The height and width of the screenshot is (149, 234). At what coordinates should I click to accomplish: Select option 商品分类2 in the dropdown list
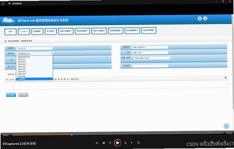[x=34, y=62]
